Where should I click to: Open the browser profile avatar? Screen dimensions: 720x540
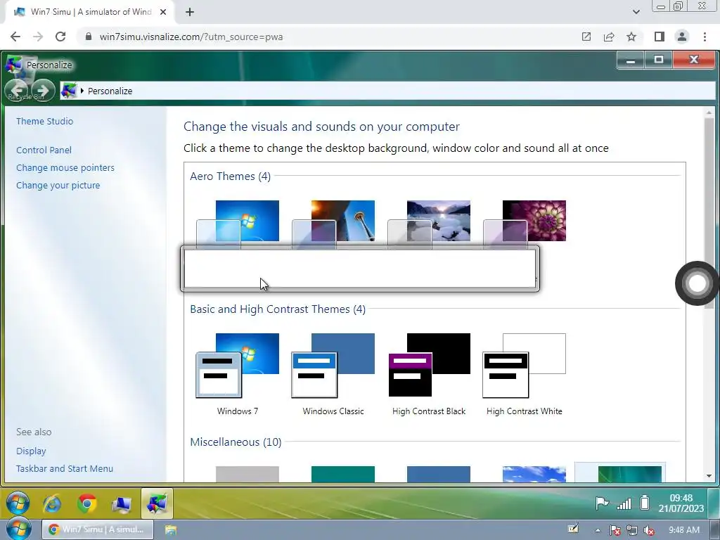pos(682,37)
